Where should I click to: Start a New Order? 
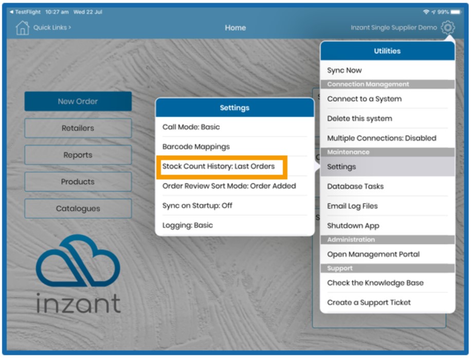pos(78,101)
